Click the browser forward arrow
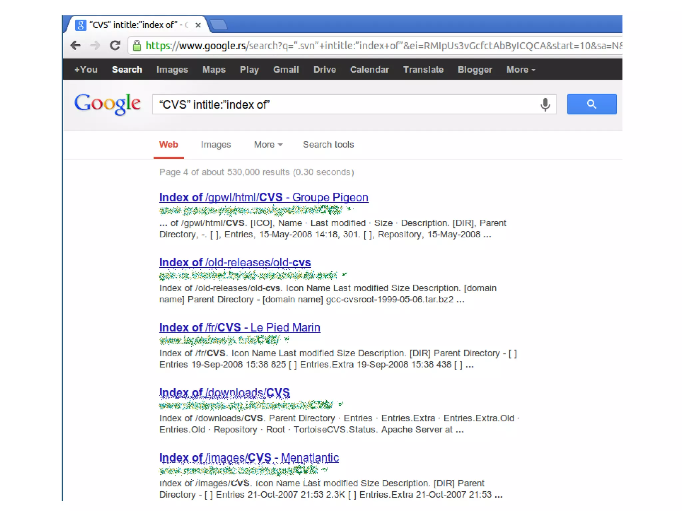The height and width of the screenshot is (511, 682). point(95,45)
